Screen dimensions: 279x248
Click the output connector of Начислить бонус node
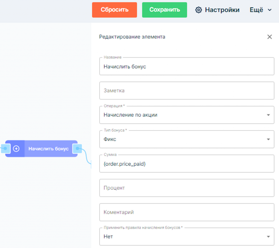[77, 148]
